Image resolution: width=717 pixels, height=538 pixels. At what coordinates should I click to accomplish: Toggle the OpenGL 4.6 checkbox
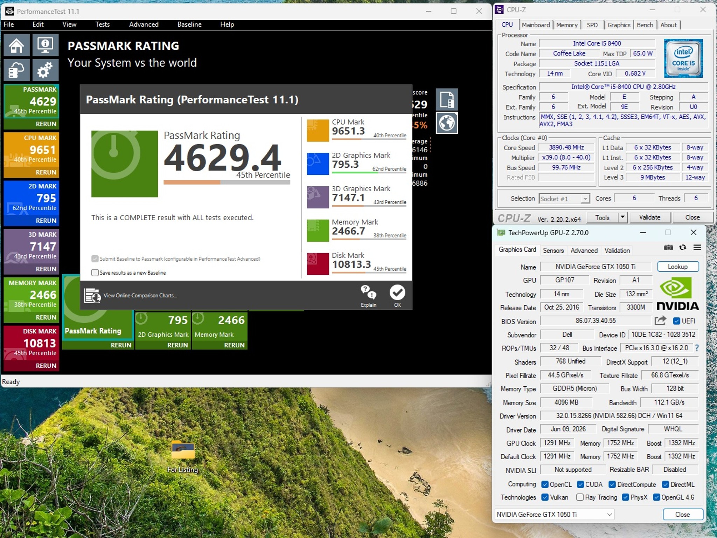[657, 497]
